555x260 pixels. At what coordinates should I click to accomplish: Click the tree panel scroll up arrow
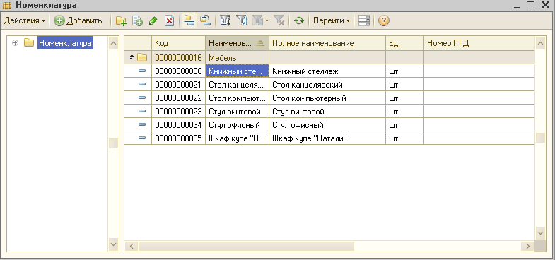pos(113,43)
